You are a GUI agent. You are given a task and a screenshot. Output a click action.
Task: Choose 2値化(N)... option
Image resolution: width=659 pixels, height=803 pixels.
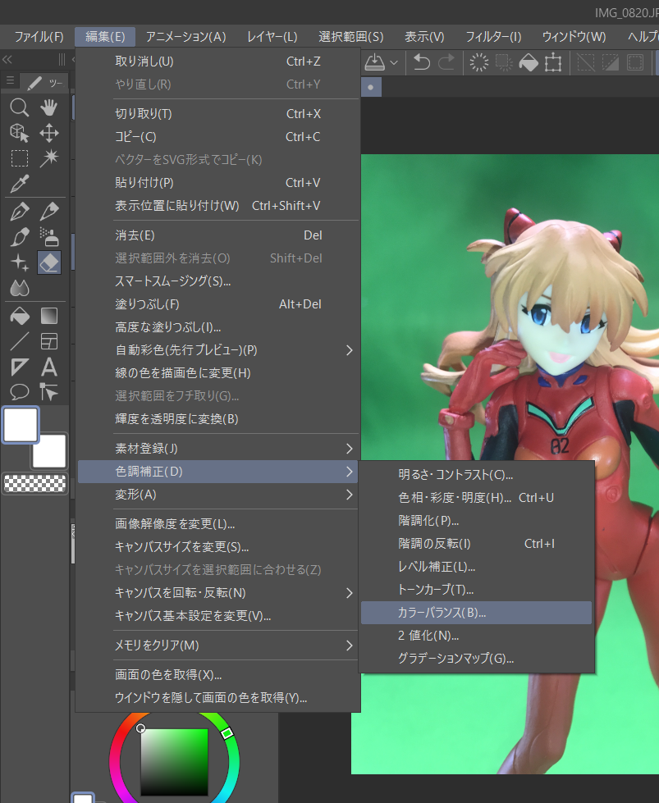point(476,636)
